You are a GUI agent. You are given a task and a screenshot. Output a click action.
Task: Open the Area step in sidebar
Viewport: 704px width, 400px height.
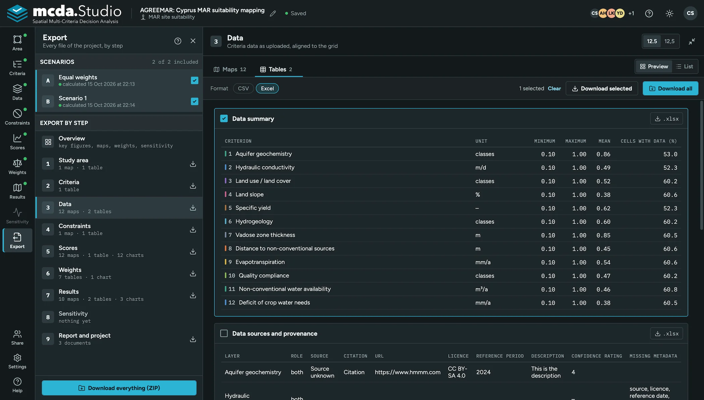[x=17, y=43]
